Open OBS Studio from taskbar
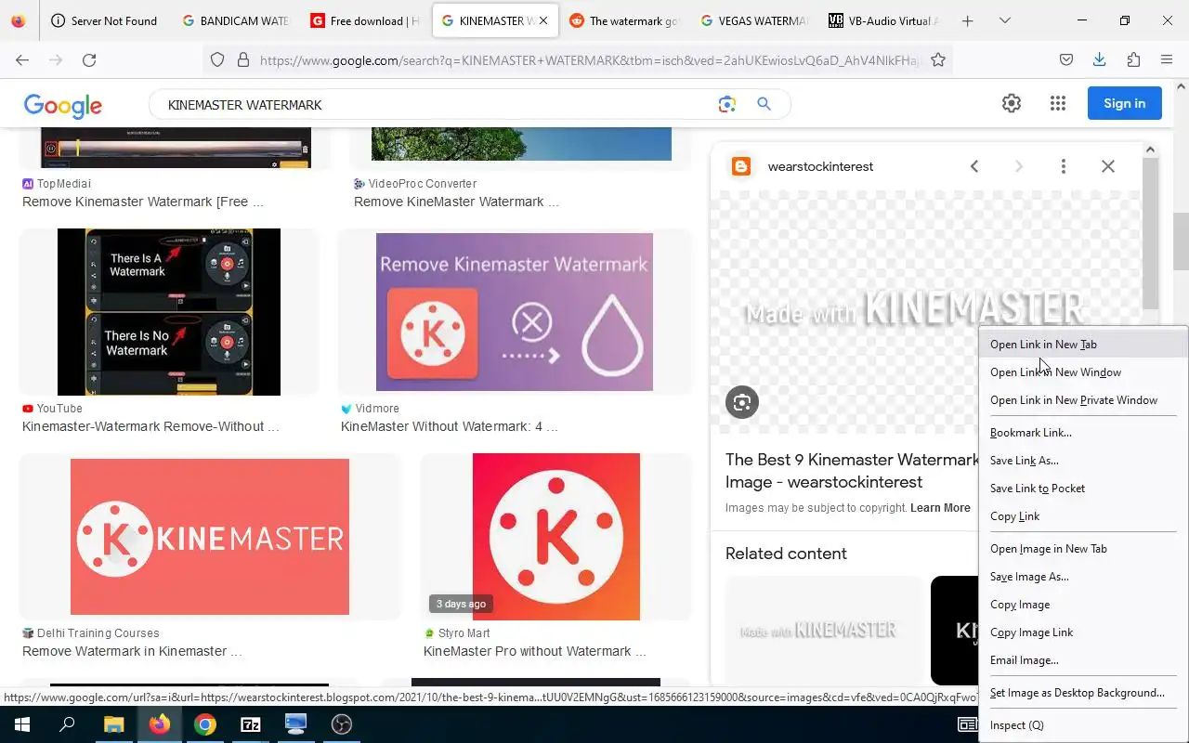Viewport: 1189px width, 743px height. (x=342, y=724)
